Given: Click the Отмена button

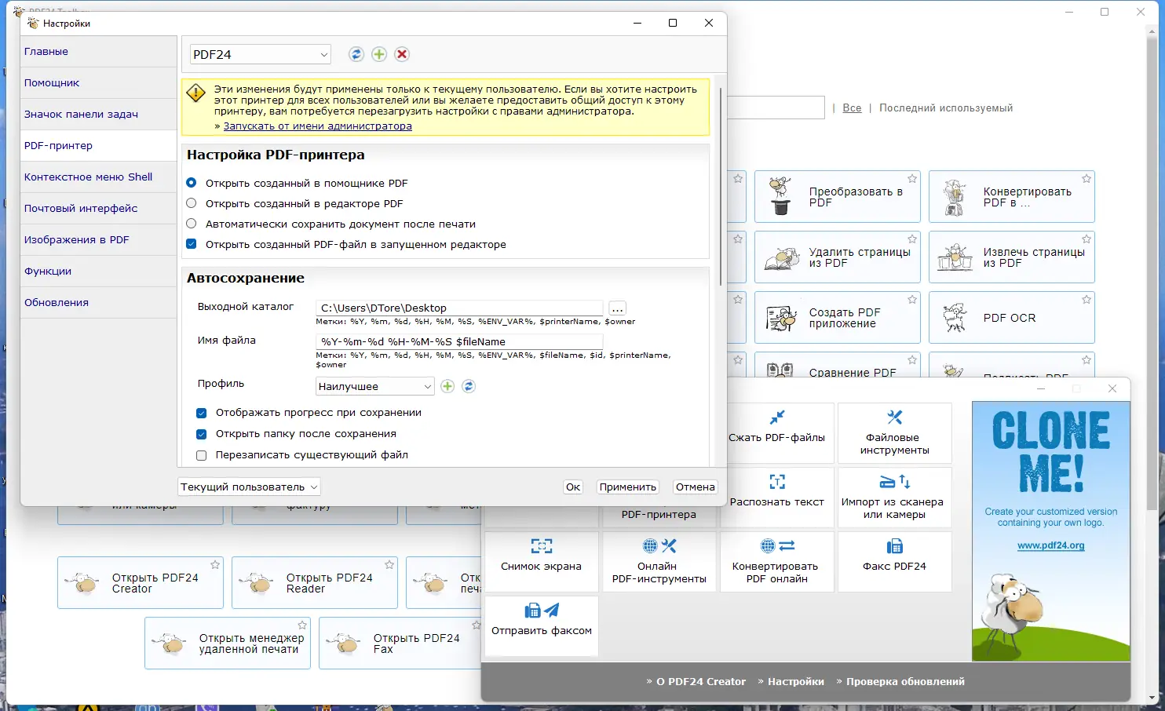Looking at the screenshot, I should [696, 487].
